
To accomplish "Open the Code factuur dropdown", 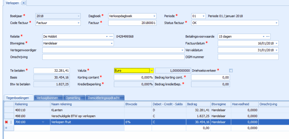I will [79, 23].
